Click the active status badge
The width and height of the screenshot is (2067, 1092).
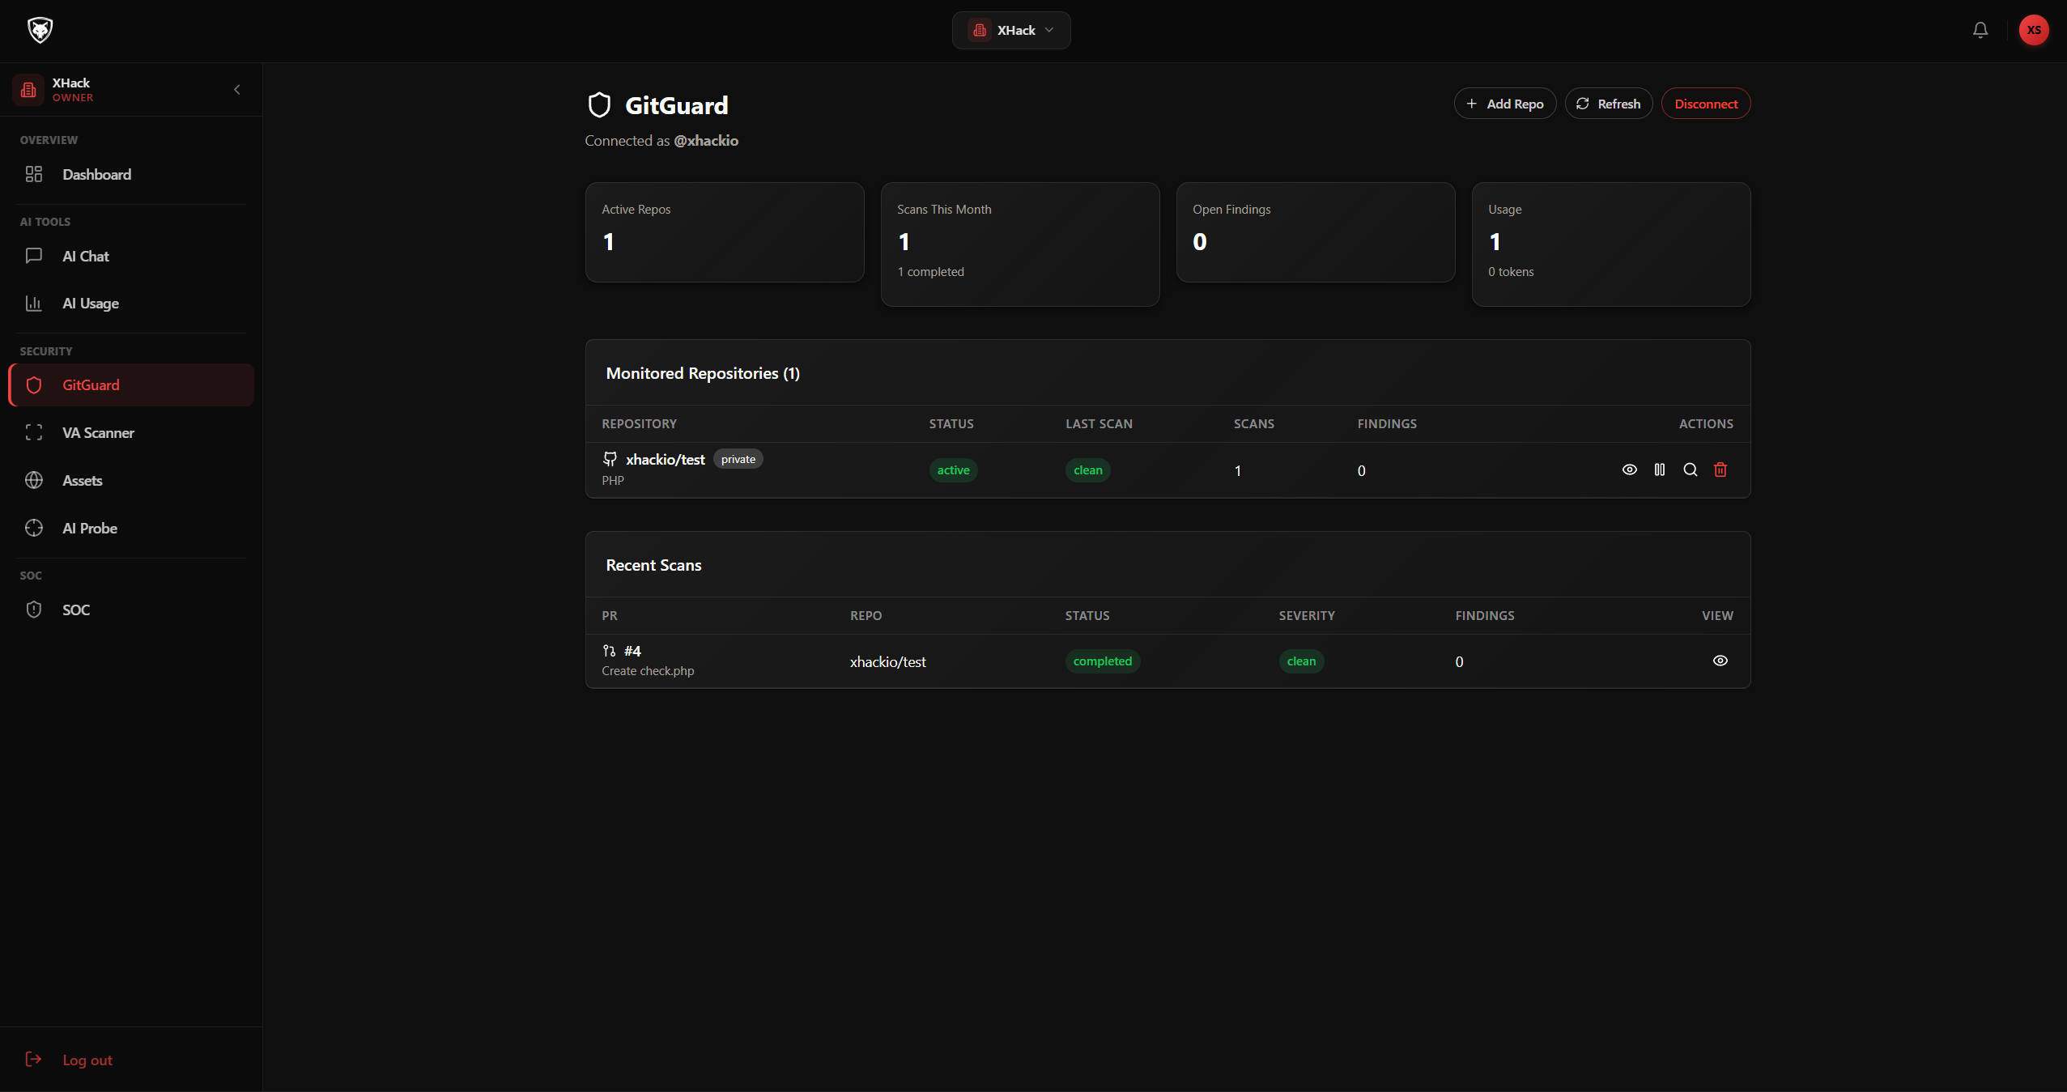953,470
